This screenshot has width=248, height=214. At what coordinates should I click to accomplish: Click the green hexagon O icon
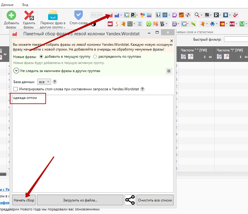click(149, 24)
